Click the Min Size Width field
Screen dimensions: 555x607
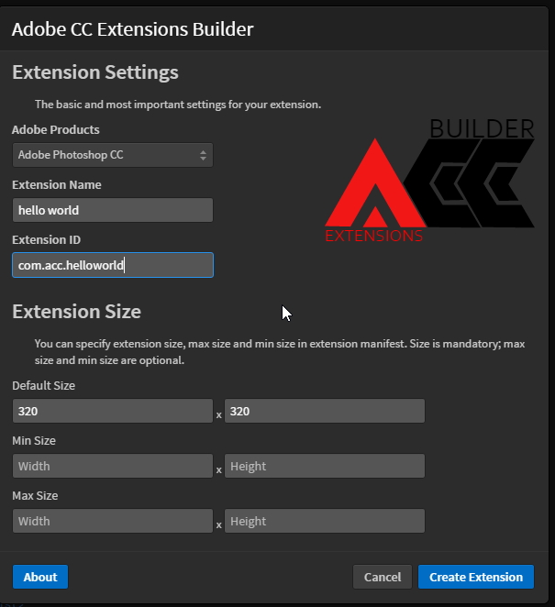(113, 466)
